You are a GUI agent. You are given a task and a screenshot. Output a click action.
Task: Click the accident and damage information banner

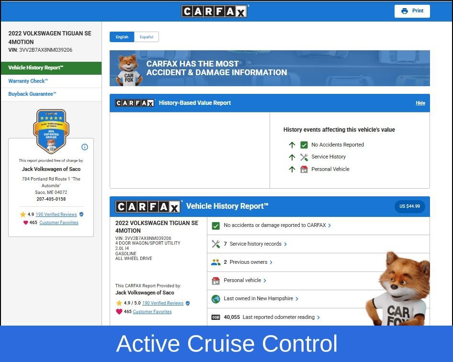tap(270, 68)
